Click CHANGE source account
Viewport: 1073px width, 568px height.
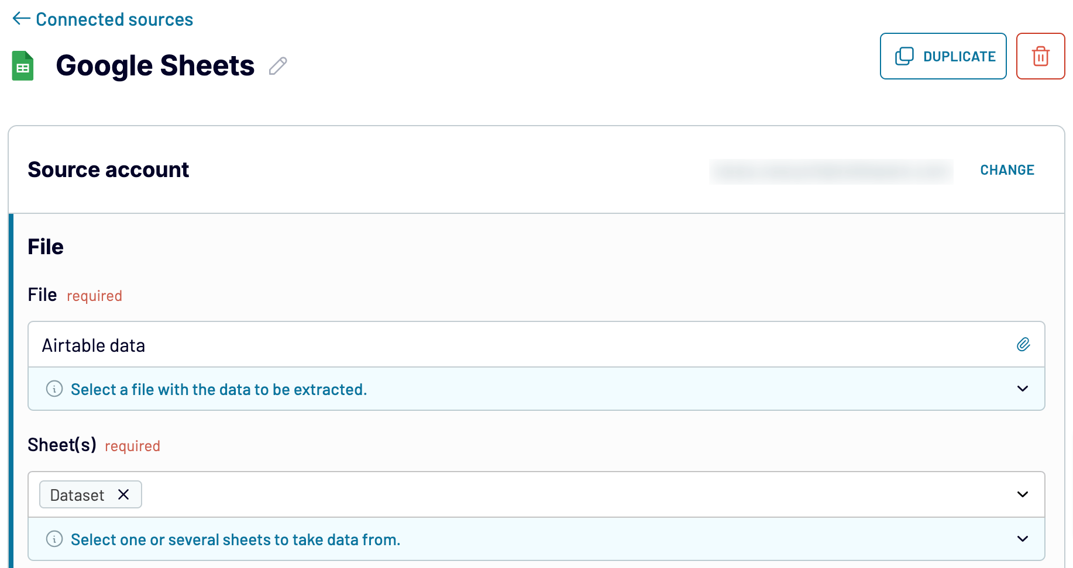point(1007,170)
